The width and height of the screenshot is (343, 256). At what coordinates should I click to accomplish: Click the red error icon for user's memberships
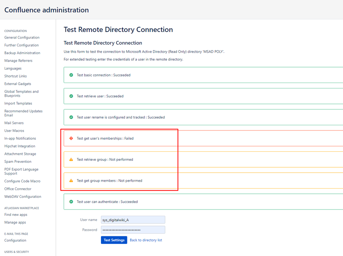click(71, 138)
